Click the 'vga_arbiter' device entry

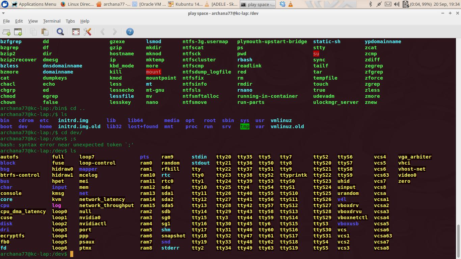point(415,157)
